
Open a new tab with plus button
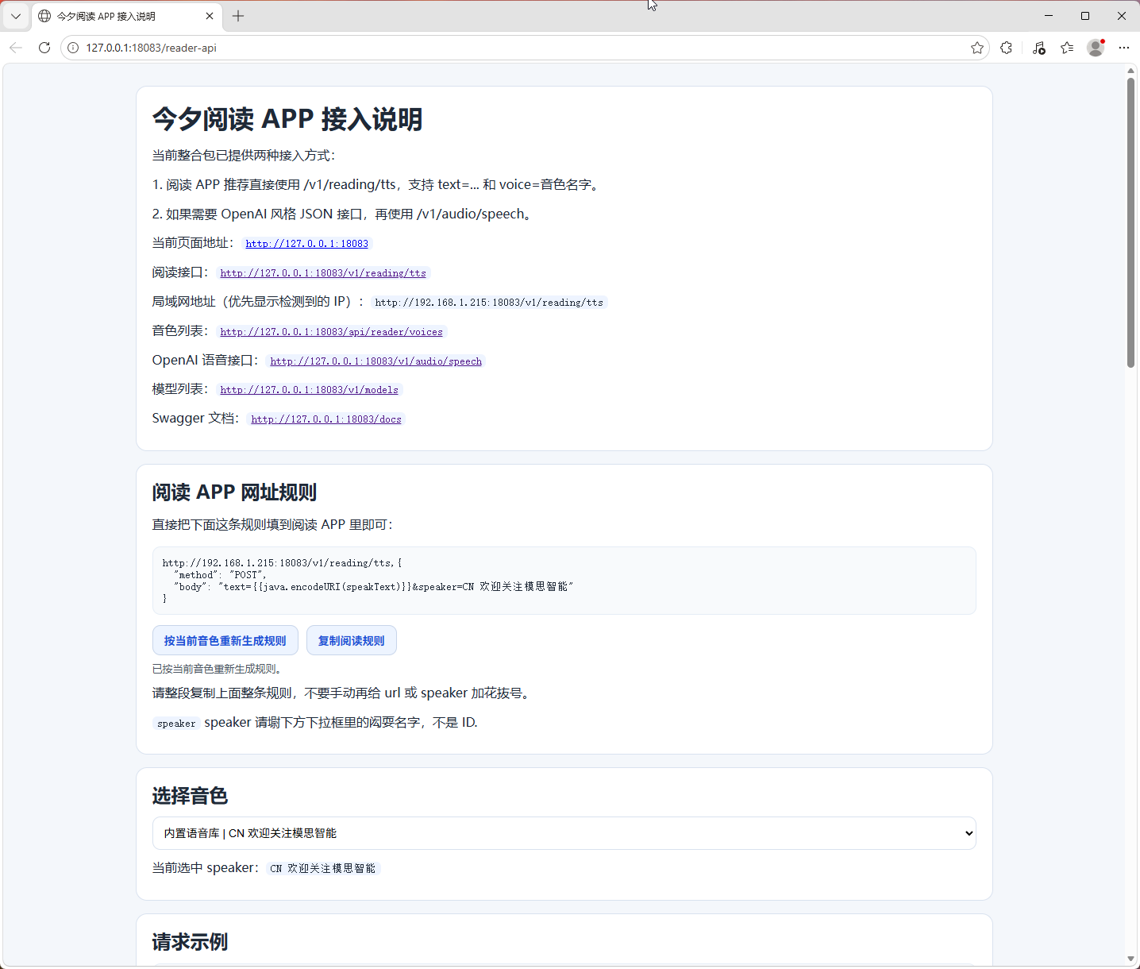pyautogui.click(x=238, y=16)
